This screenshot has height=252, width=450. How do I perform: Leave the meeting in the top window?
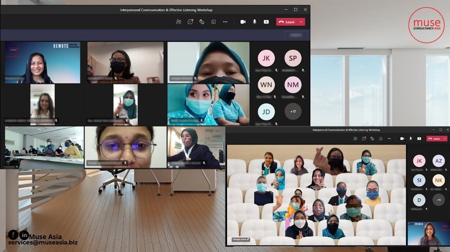287,22
